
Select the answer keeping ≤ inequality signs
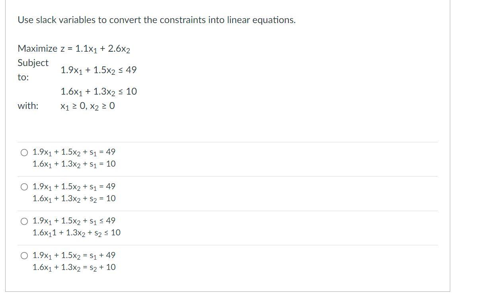(23, 220)
